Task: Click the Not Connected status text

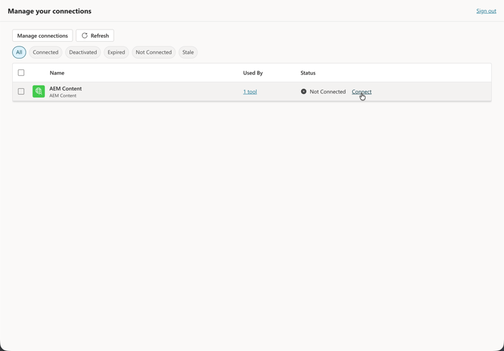Action: [x=327, y=91]
